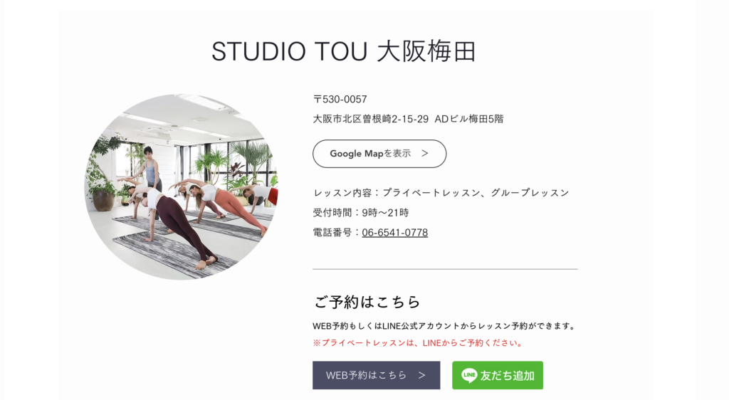Open the circular yoga studio photo
This screenshot has width=729, height=400.
pos(181,186)
